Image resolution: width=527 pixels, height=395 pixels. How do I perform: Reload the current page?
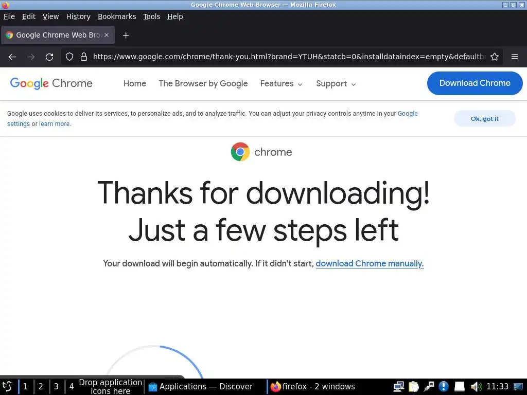click(x=49, y=57)
